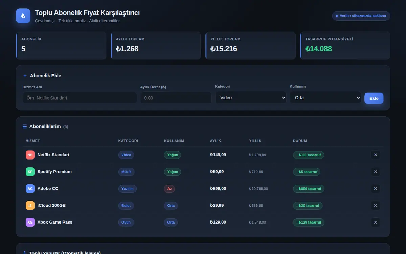Screen dimensions: 406x254
Task: Remove the Netflix Standart subscription
Action: click(375, 155)
